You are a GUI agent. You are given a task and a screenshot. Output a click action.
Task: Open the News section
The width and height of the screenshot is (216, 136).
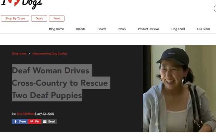click(x=122, y=29)
